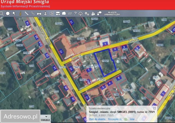Click parcel label 752/8
Viewport: 175px width, 123px height.
click(x=80, y=38)
